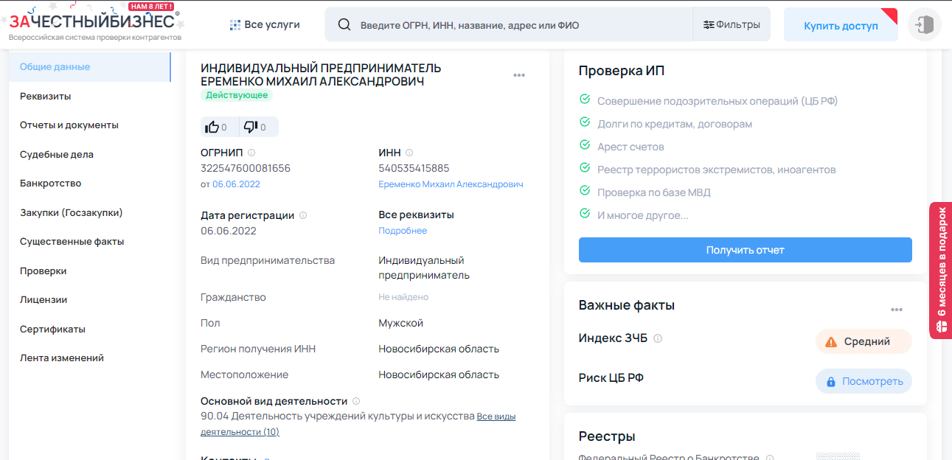Click the Купить доступ button
The image size is (952, 460).
[x=841, y=26]
